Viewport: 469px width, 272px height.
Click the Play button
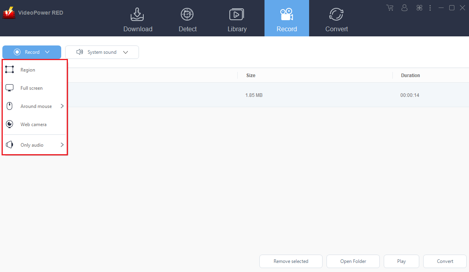coord(401,261)
